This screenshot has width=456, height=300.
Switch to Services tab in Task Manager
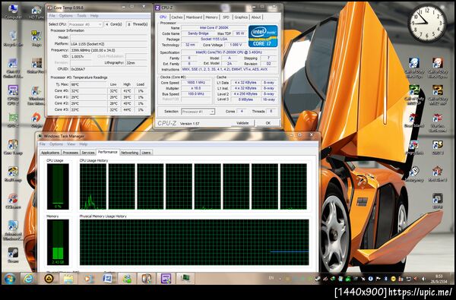pos(88,153)
